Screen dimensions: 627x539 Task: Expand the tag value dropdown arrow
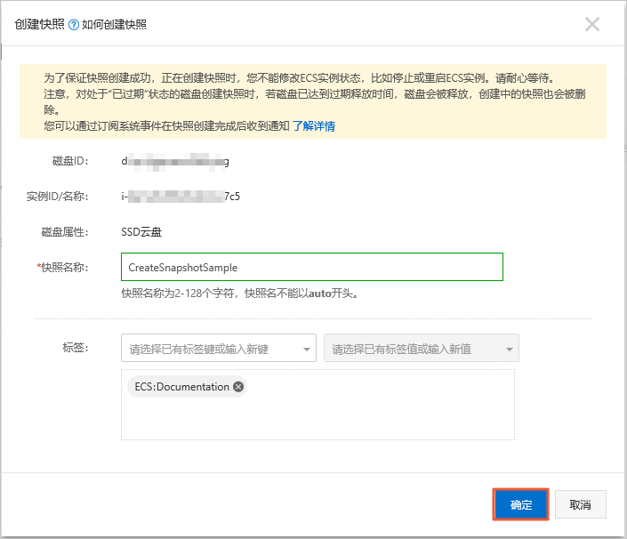[x=509, y=349]
